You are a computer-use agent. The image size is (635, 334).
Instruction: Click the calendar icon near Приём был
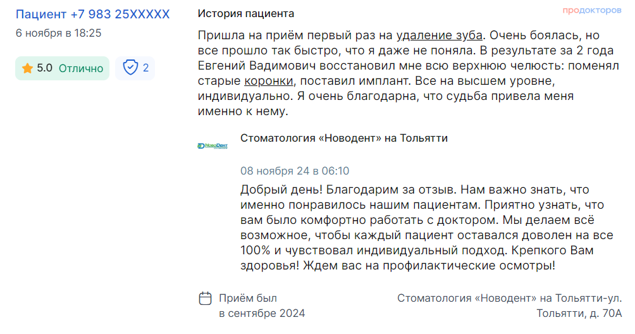click(206, 299)
